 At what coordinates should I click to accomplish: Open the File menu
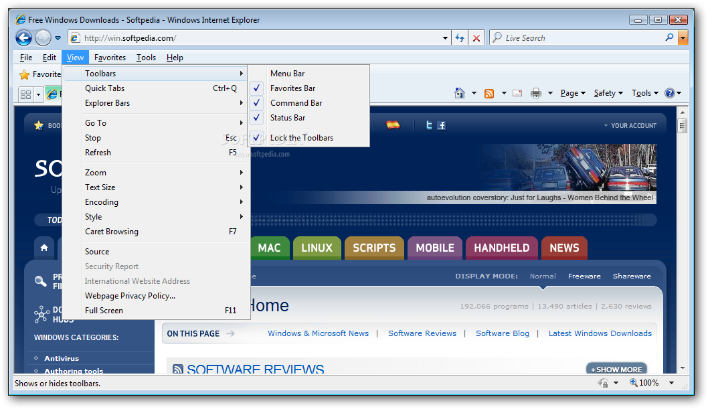pos(25,58)
